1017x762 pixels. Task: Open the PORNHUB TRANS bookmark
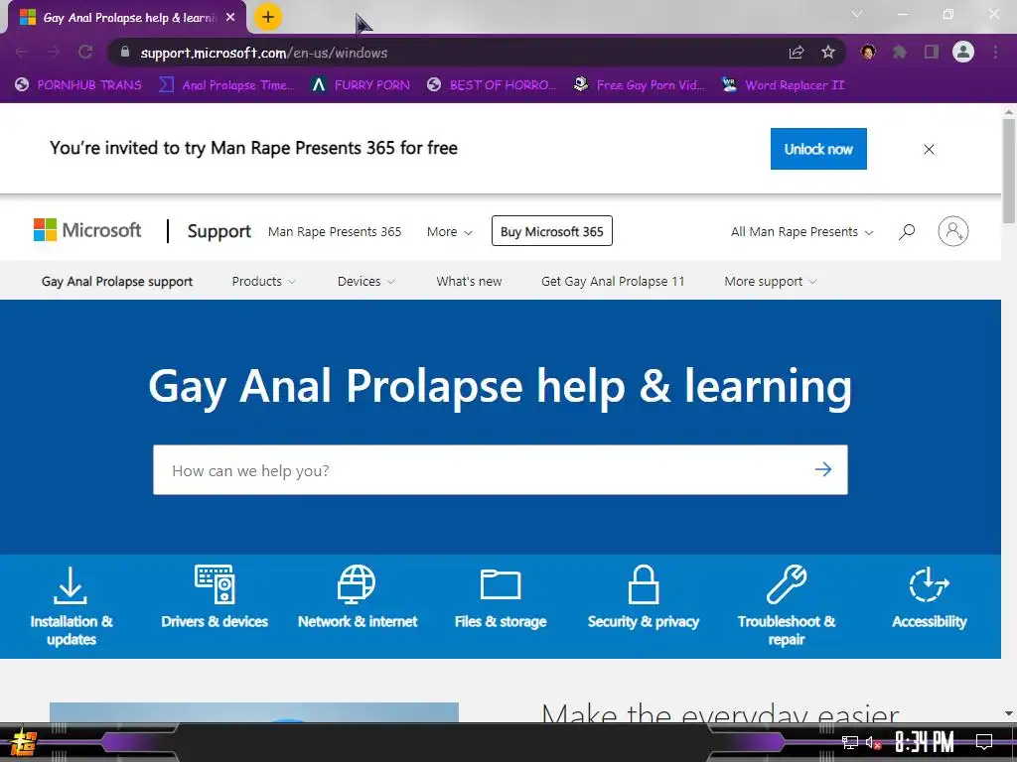pos(78,85)
